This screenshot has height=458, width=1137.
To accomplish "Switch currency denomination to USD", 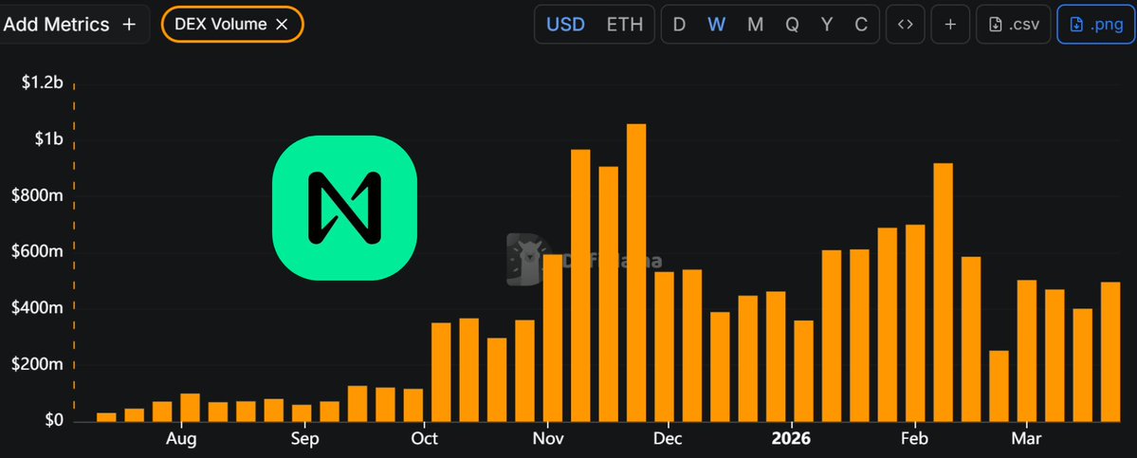I will (x=566, y=25).
